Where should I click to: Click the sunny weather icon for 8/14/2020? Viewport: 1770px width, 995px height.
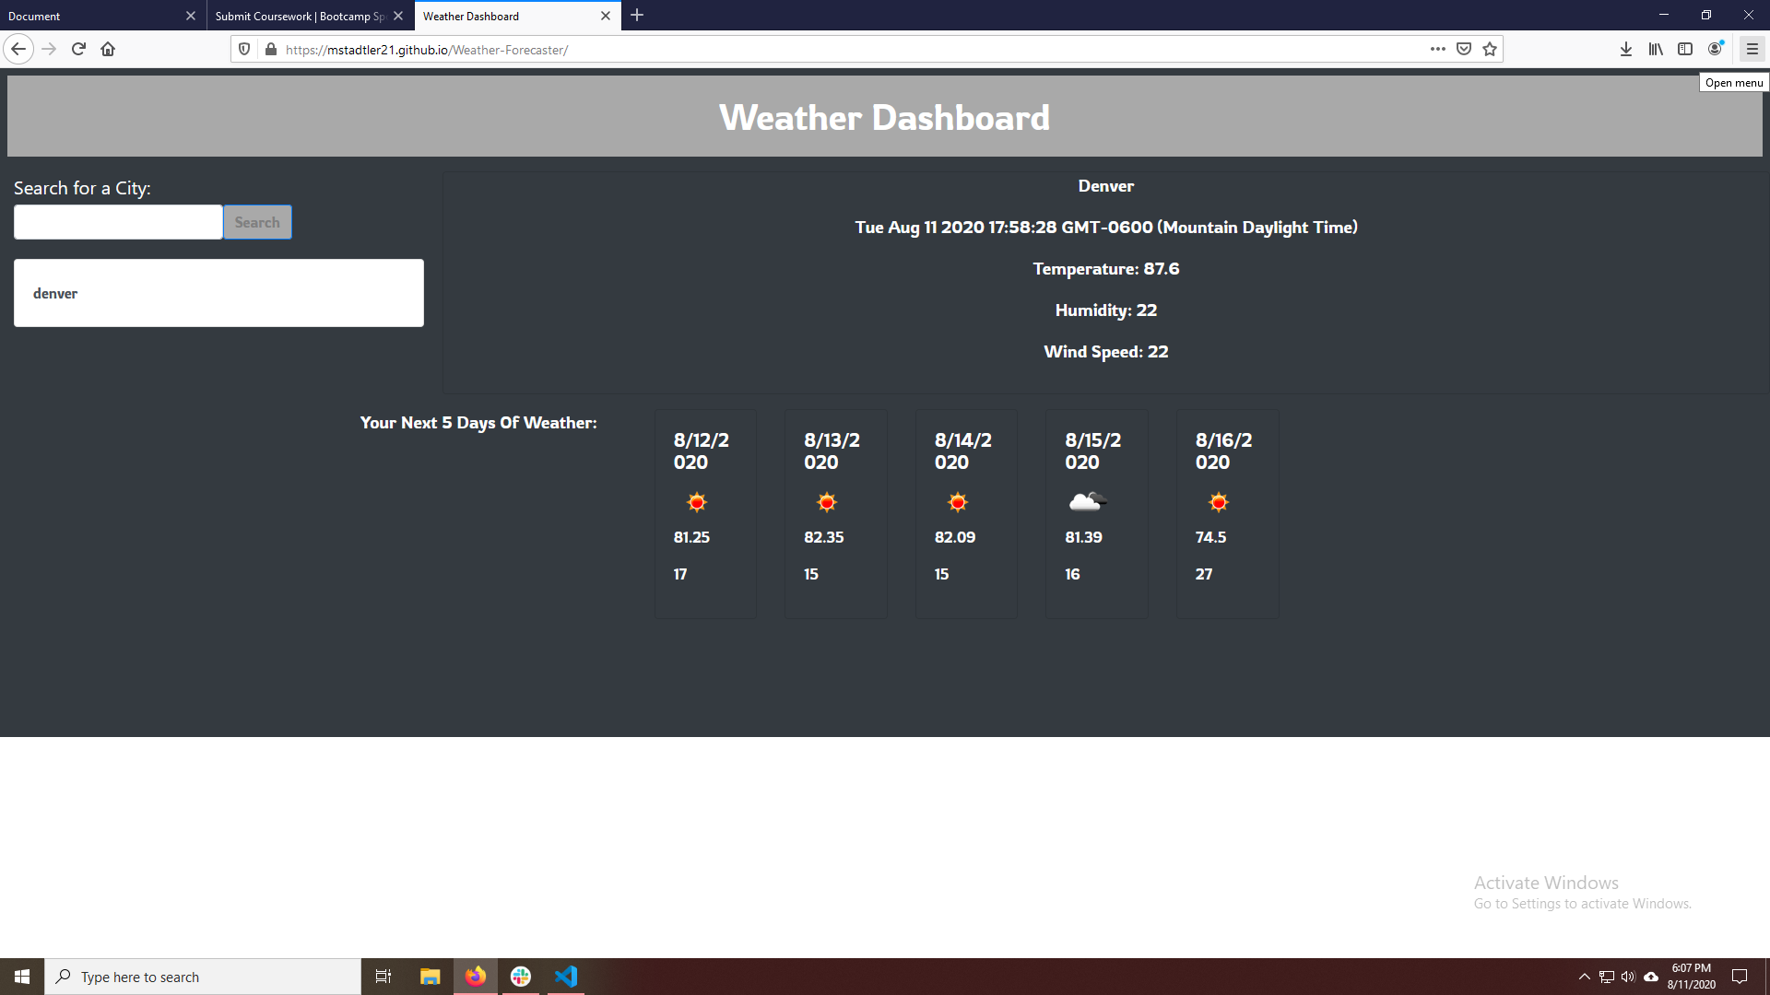click(957, 503)
